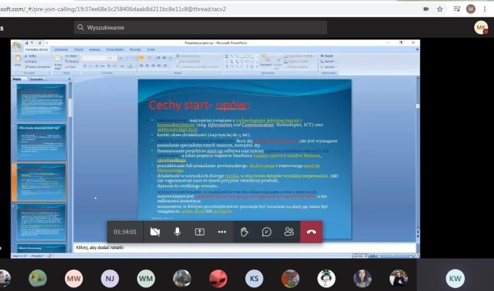Open Chrome's three-dot menu

(x=486, y=9)
